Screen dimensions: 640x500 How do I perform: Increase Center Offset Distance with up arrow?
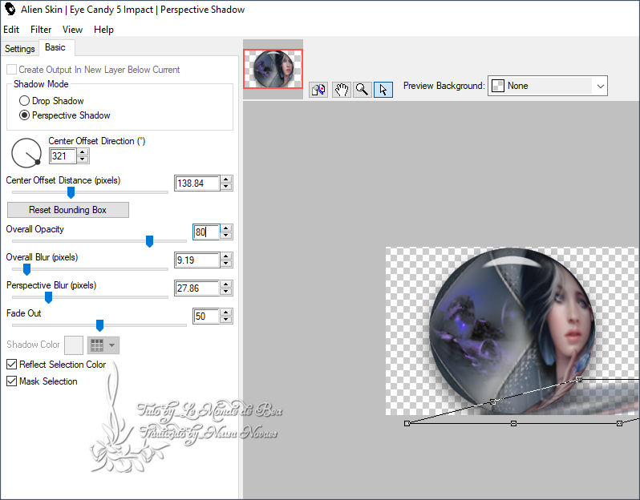pyautogui.click(x=226, y=179)
